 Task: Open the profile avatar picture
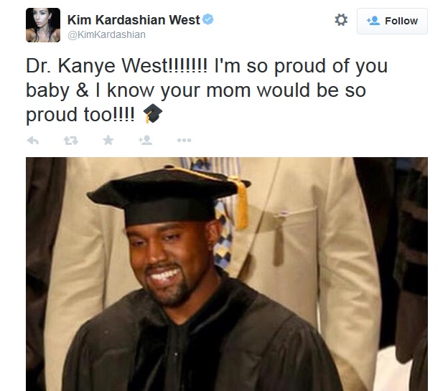coord(43,25)
